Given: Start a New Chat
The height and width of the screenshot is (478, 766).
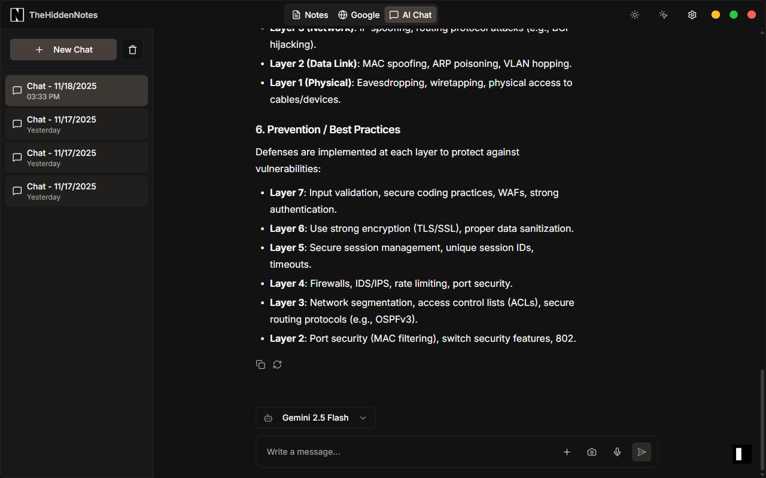Looking at the screenshot, I should click(63, 50).
